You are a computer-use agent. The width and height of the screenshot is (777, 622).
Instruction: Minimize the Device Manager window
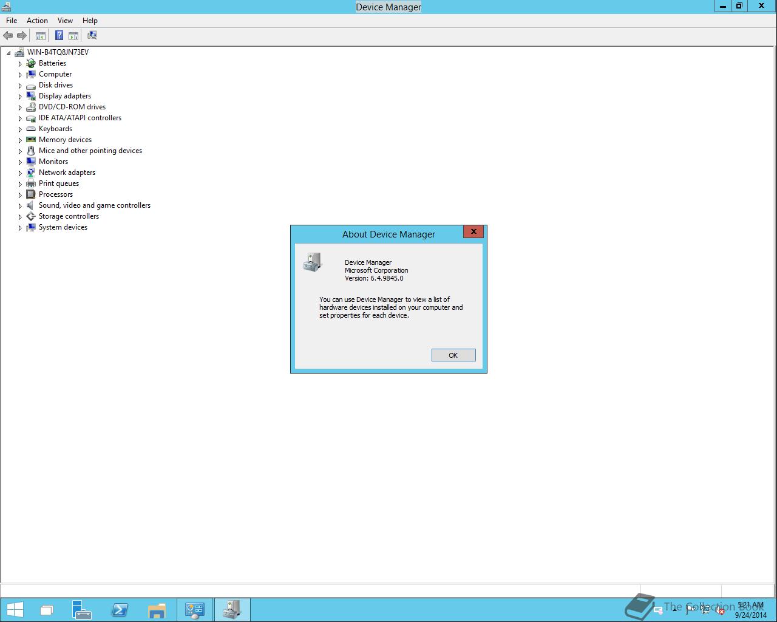coord(722,6)
